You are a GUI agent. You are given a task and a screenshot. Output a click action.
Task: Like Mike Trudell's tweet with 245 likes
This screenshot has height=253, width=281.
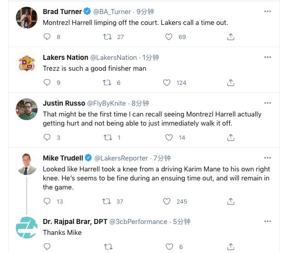click(167, 201)
